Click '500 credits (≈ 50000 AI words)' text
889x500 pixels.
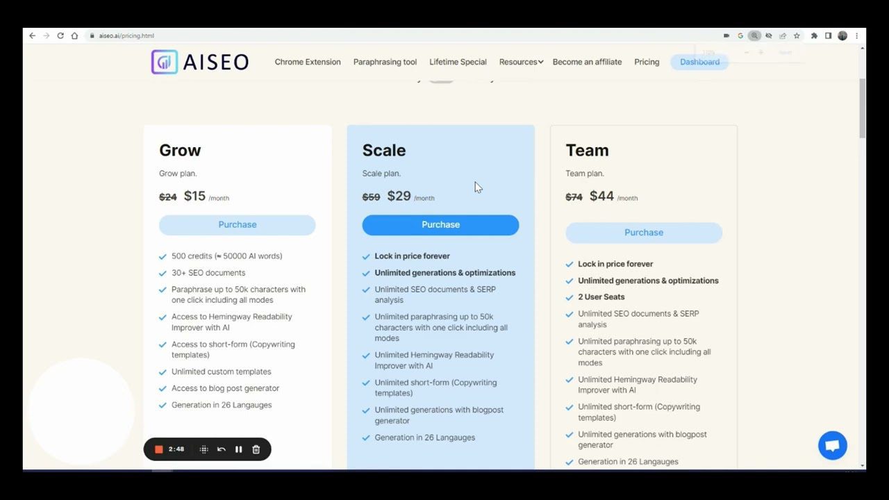click(x=227, y=256)
